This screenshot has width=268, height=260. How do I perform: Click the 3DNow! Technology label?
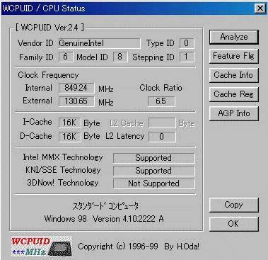[63, 183]
